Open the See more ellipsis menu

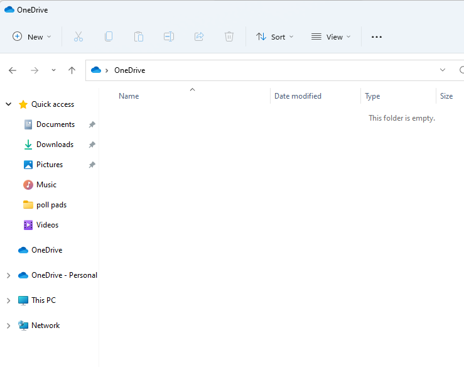pos(376,37)
